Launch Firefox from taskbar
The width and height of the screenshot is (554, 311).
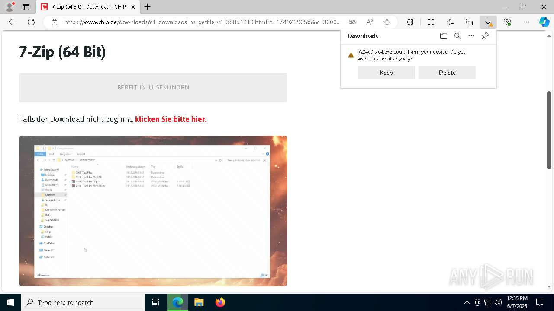coord(220,302)
